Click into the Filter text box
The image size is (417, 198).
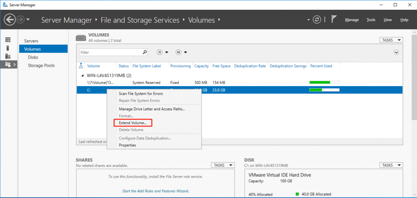coord(111,52)
